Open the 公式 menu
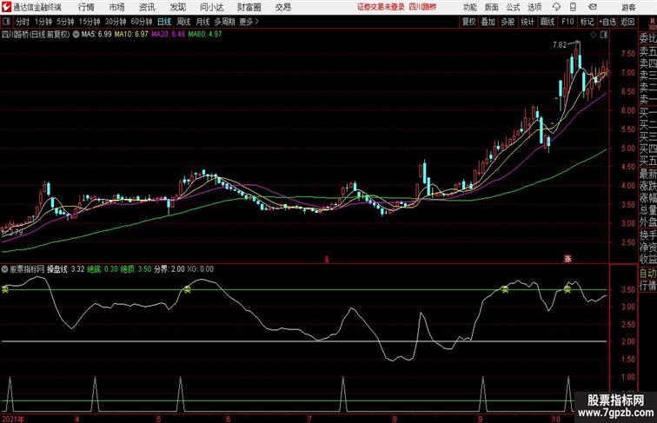The height and width of the screenshot is (423, 657). pos(513,7)
